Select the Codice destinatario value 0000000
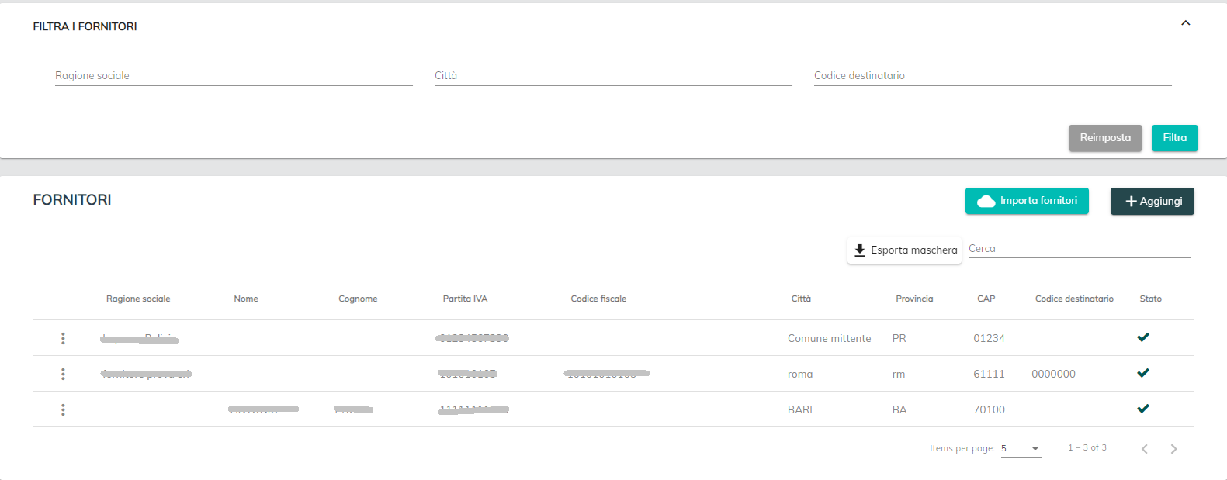 pyautogui.click(x=1053, y=374)
